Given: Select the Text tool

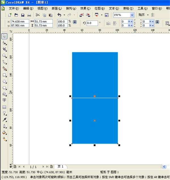Looking at the screenshot, I should pos(4,100).
